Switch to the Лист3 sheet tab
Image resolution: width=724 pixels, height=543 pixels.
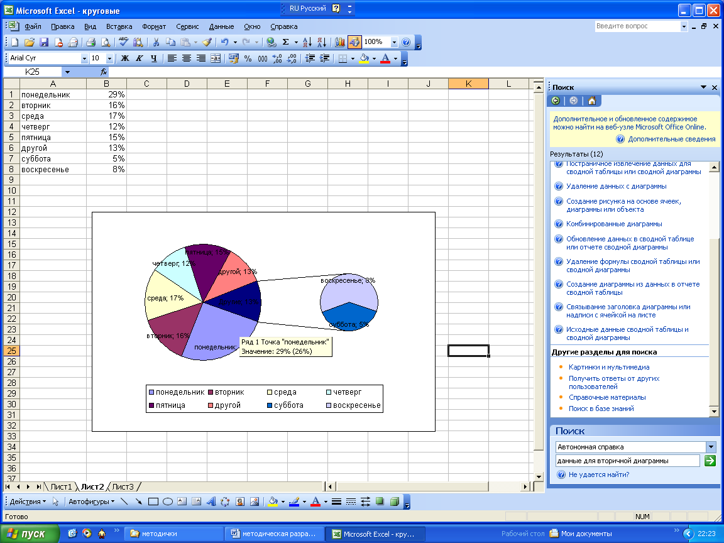(123, 486)
